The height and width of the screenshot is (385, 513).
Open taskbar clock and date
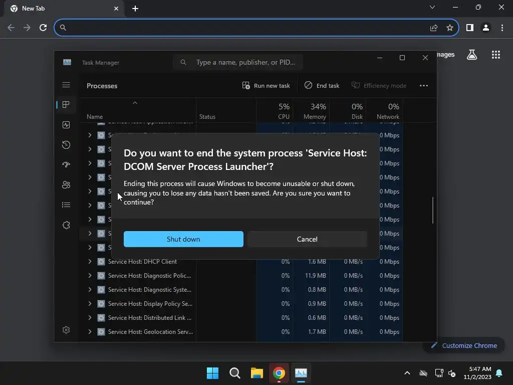(477, 373)
